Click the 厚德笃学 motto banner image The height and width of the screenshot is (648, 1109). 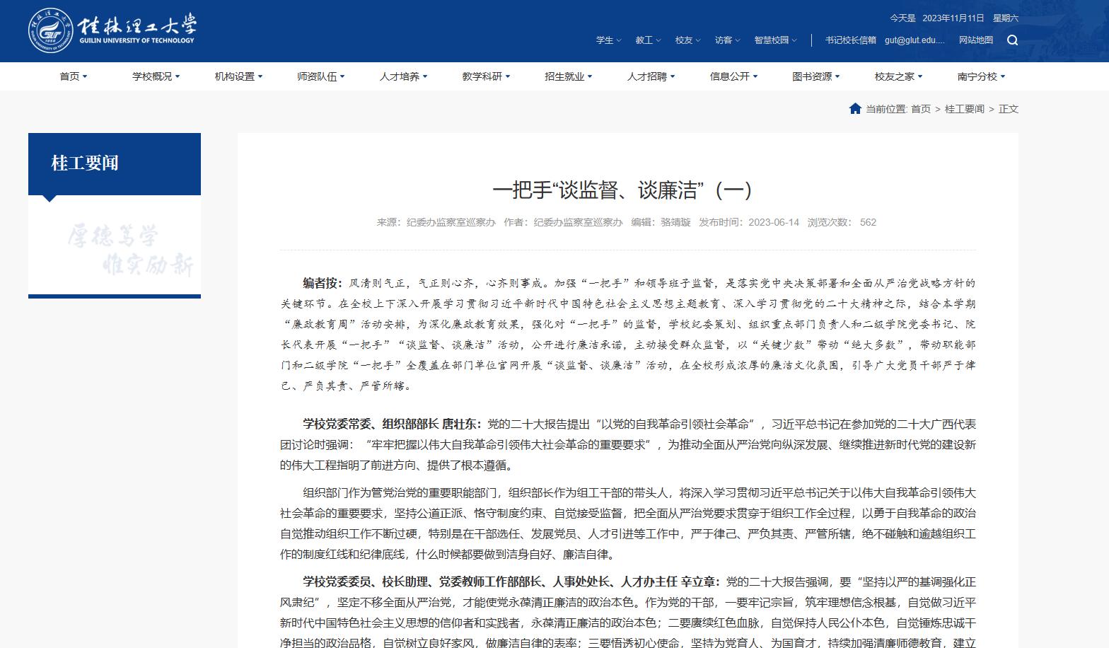point(115,249)
